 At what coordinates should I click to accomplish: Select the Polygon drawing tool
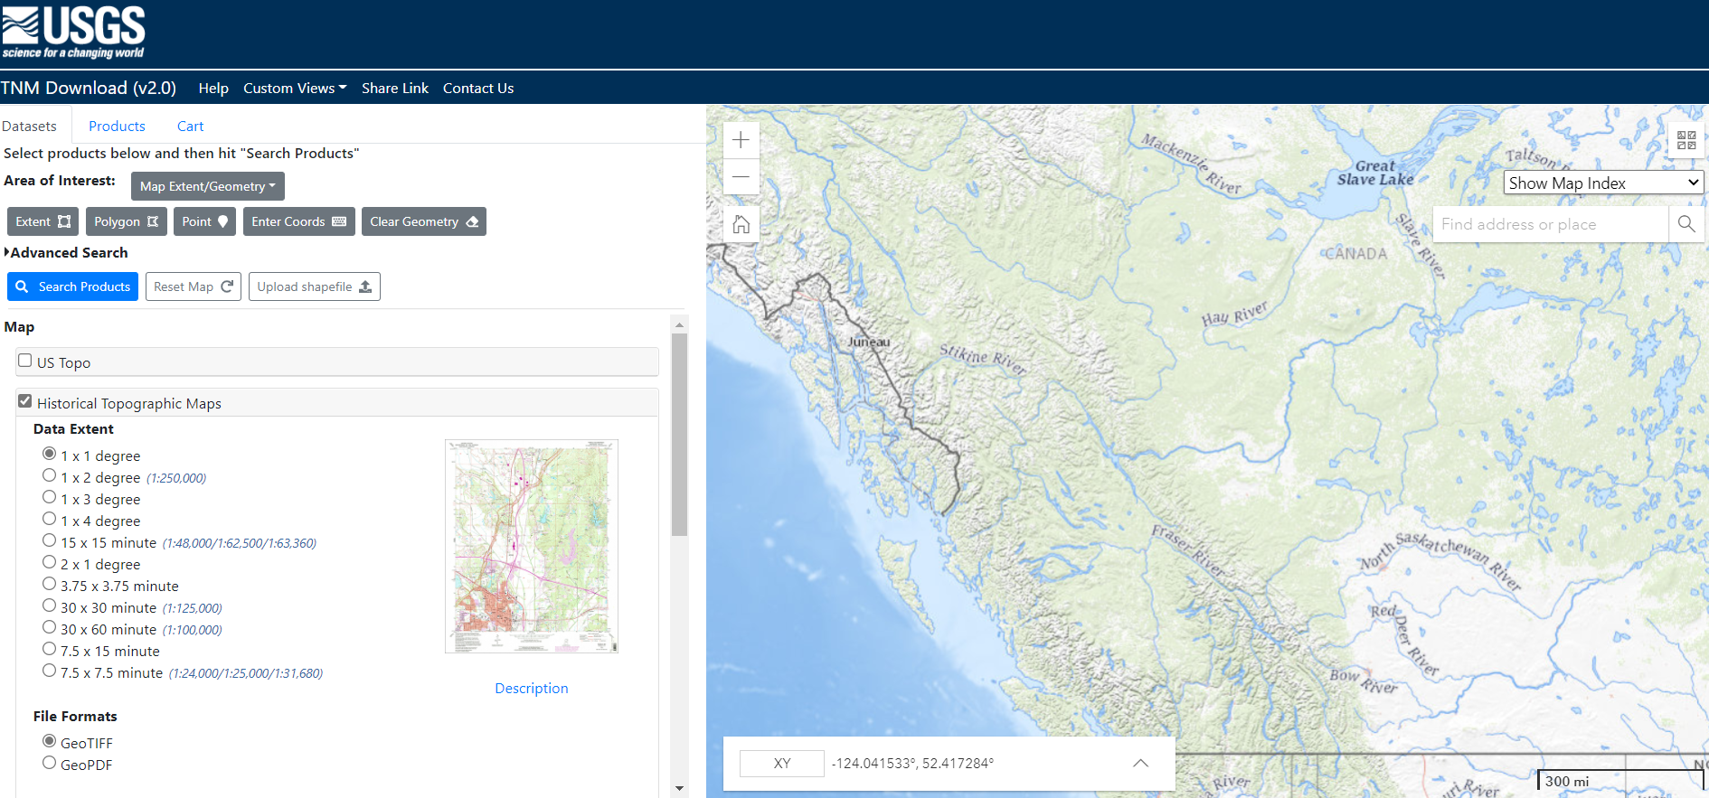tap(127, 221)
